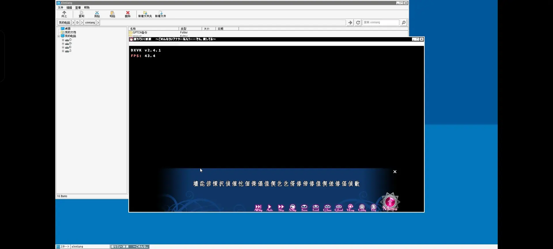Click the V.Loop voice replay icon
Image resolution: width=553 pixels, height=249 pixels.
(x=350, y=208)
